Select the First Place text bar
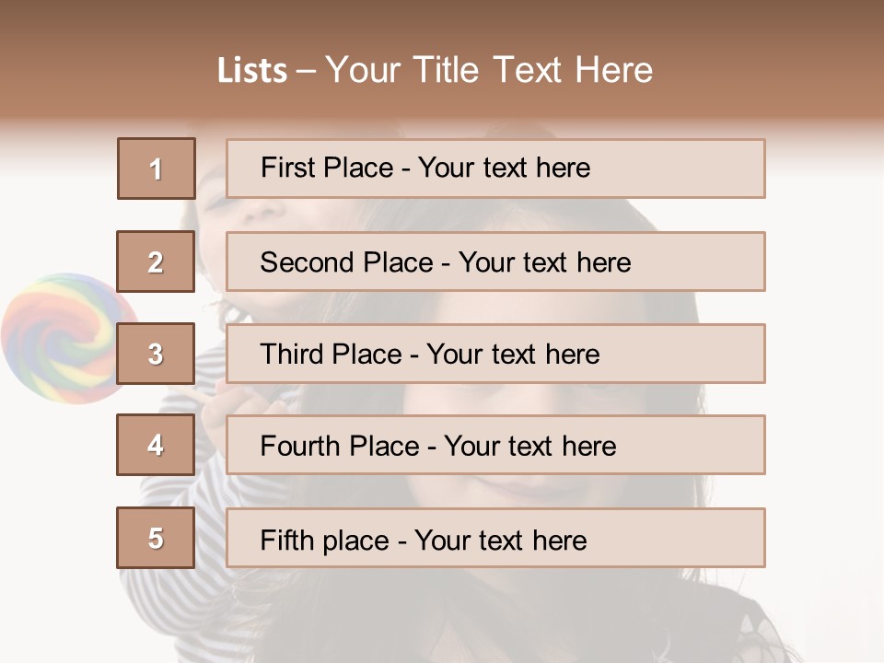The width and height of the screenshot is (884, 663). coord(495,169)
